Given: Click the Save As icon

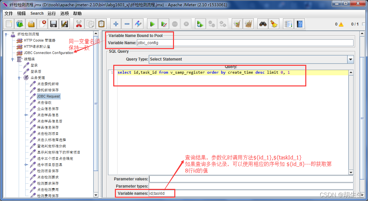Looking at the screenshot, I should pos(65,24).
